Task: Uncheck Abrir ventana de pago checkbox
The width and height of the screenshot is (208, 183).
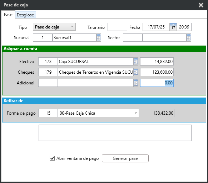Action: coord(52,158)
